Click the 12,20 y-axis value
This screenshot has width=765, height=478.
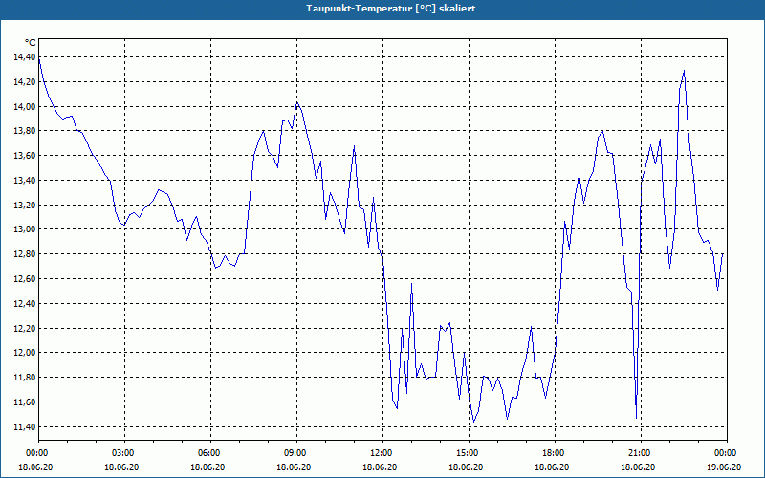pyautogui.click(x=25, y=329)
